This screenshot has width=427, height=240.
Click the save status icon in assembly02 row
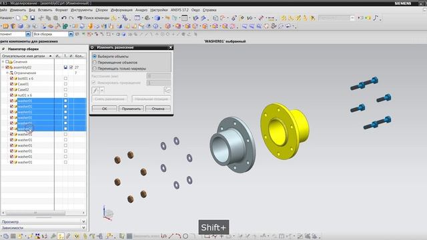pyautogui.click(x=65, y=67)
